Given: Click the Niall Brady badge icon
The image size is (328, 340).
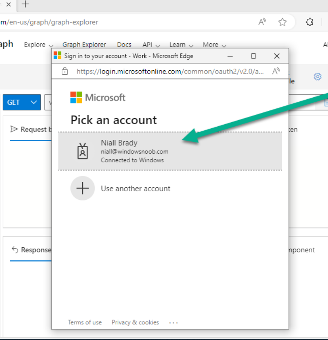Looking at the screenshot, I should [83, 151].
